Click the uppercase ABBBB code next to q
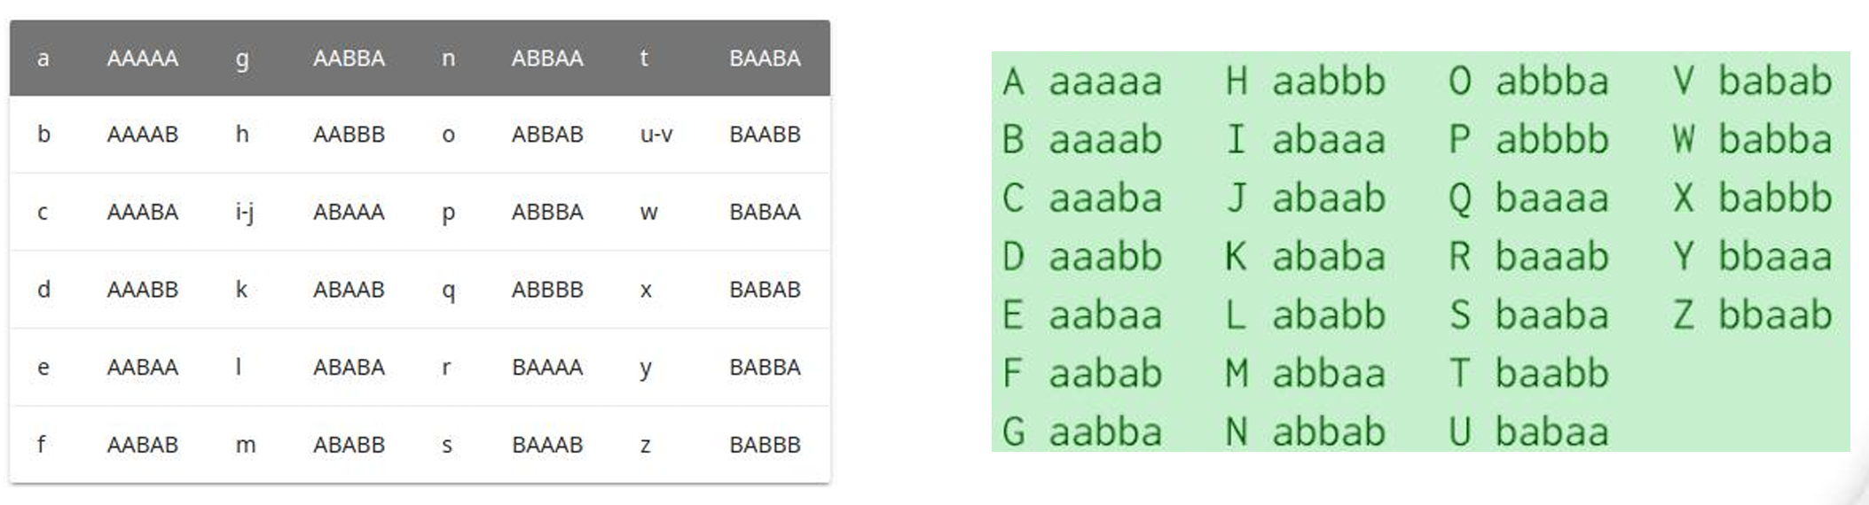 point(547,290)
